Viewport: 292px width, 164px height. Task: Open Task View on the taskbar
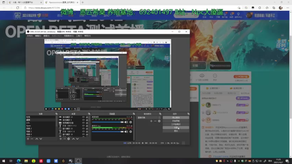click(11, 161)
